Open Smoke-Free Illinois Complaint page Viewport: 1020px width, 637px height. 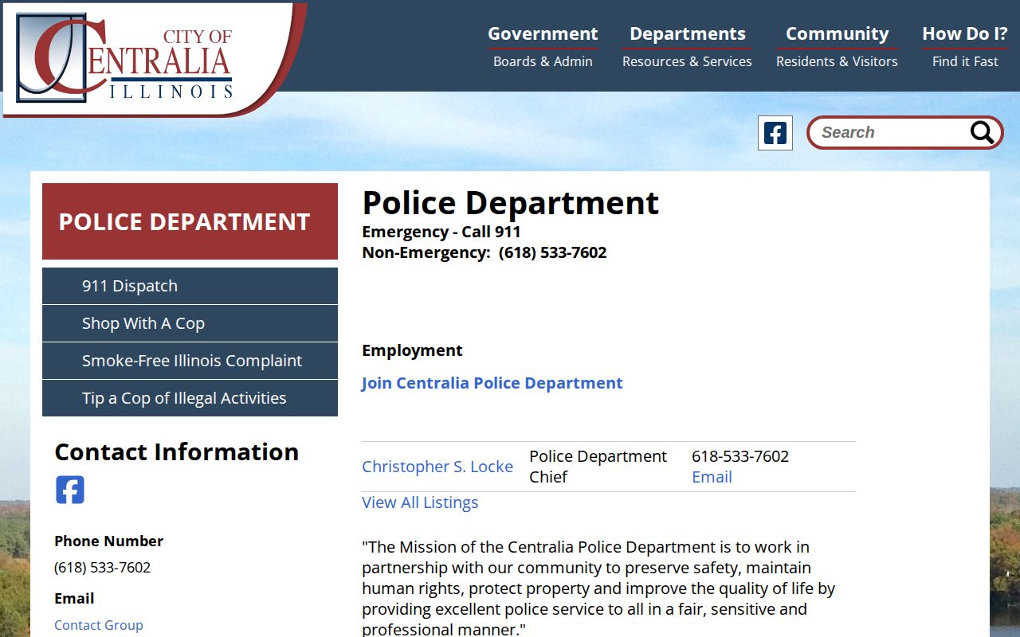pos(190,361)
